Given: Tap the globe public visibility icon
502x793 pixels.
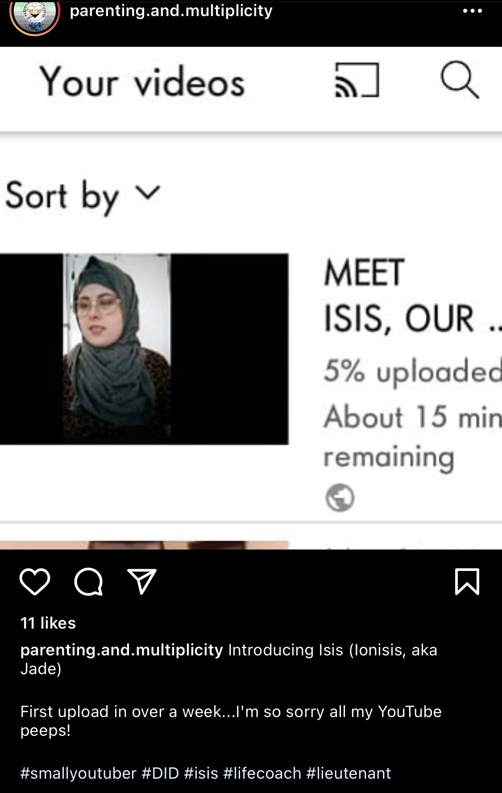Looking at the screenshot, I should pos(340,497).
